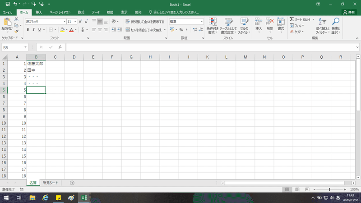Click the Cut scissors icon
The image size is (361, 203).
pos(16,19)
